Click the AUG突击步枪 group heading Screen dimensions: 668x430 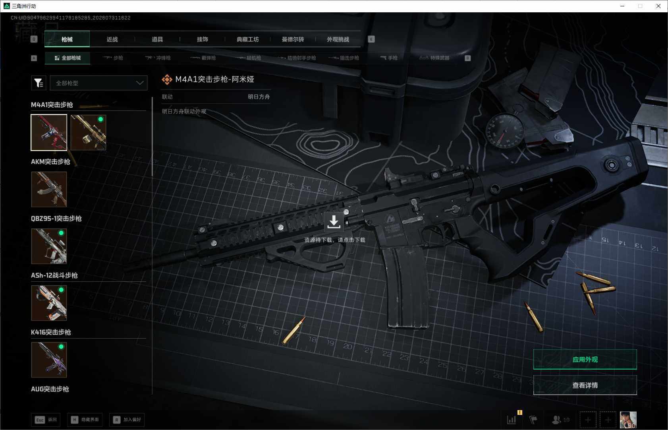(x=50, y=389)
